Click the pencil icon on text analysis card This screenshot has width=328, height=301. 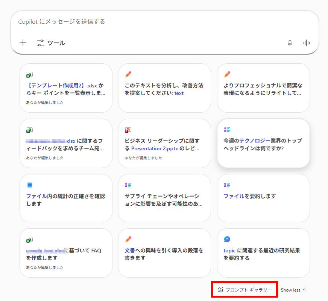(128, 74)
